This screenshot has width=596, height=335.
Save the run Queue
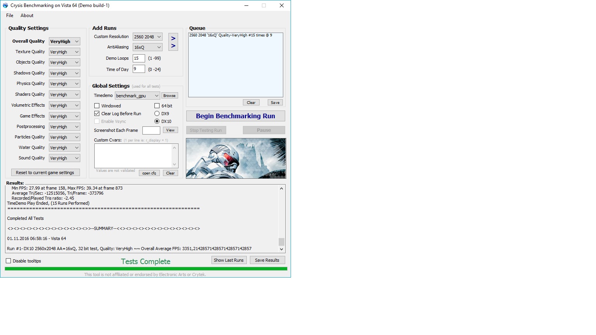(275, 103)
